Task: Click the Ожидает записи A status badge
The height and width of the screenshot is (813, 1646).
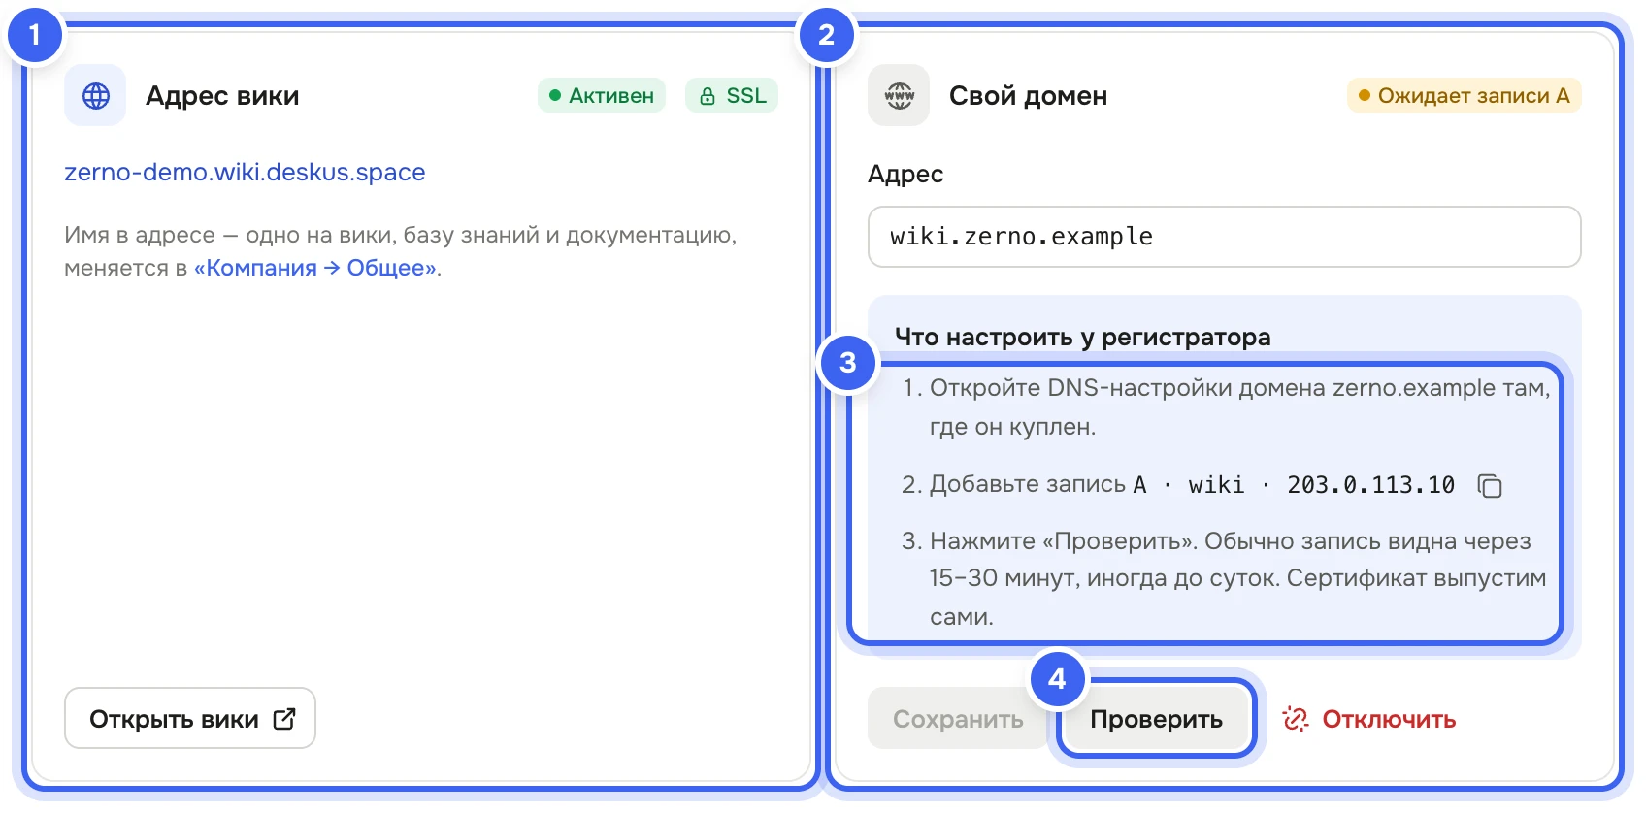Action: point(1464,95)
